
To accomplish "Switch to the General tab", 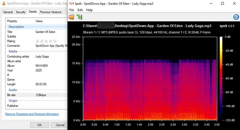I will point(8,12).
